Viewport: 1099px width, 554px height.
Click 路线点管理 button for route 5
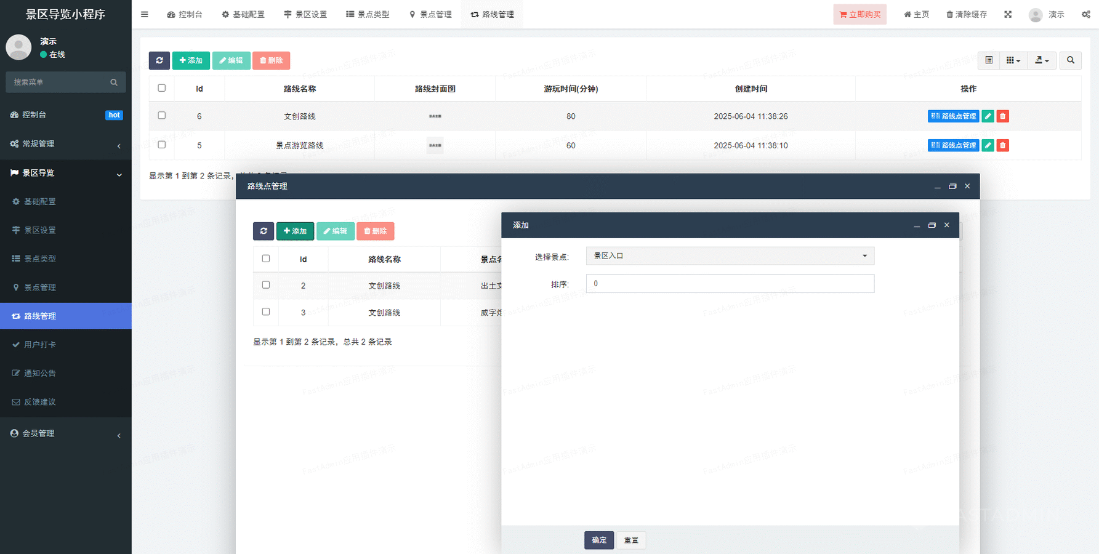pos(953,145)
